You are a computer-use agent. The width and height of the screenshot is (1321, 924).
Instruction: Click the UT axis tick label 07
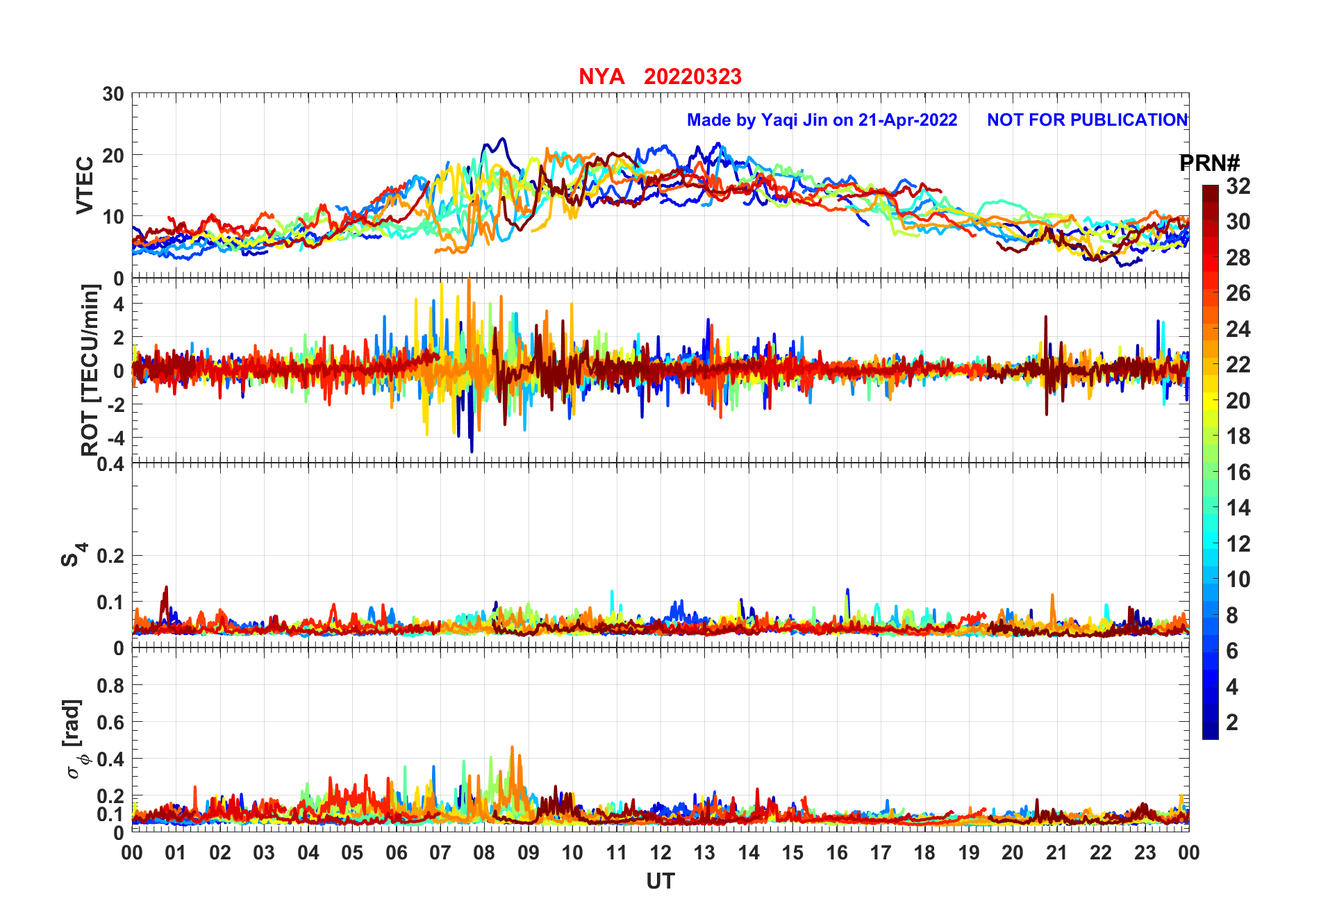pos(440,853)
